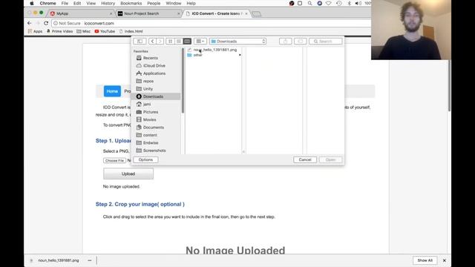Open the YouTube bookmark
475x267 pixels.
[x=105, y=31]
